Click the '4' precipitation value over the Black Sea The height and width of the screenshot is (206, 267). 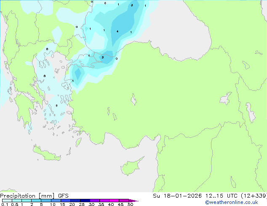pyautogui.click(x=117, y=32)
